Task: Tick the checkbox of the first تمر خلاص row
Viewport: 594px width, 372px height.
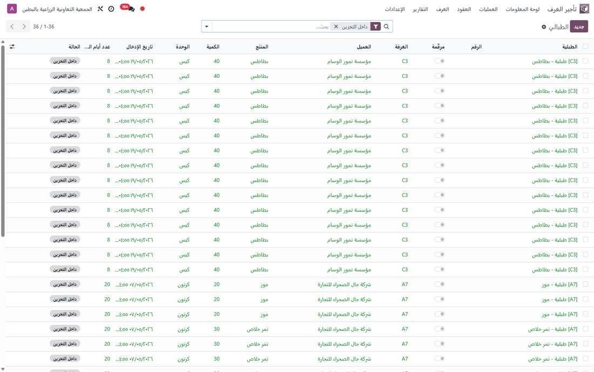Action: pyautogui.click(x=585, y=329)
